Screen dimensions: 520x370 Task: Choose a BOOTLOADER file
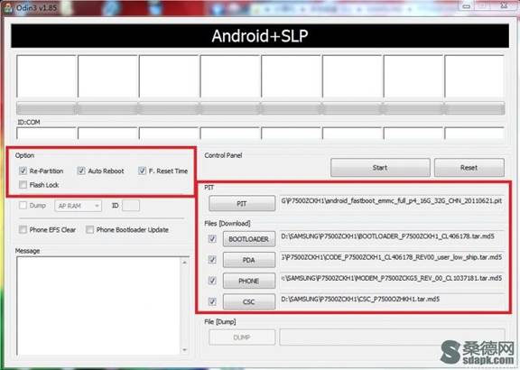[249, 239]
